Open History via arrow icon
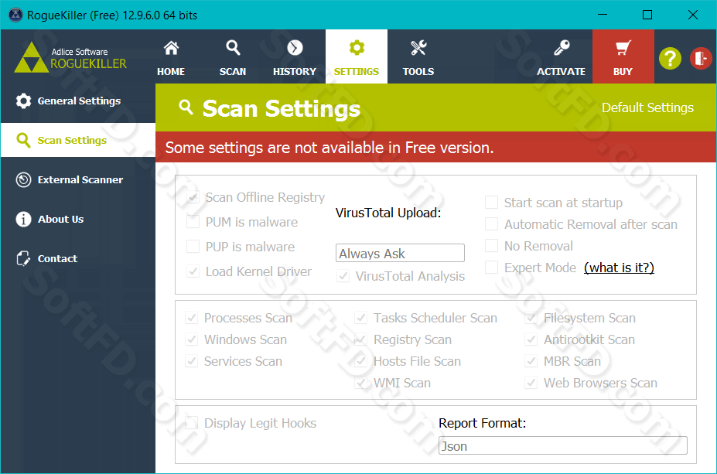717x474 pixels. tap(295, 47)
